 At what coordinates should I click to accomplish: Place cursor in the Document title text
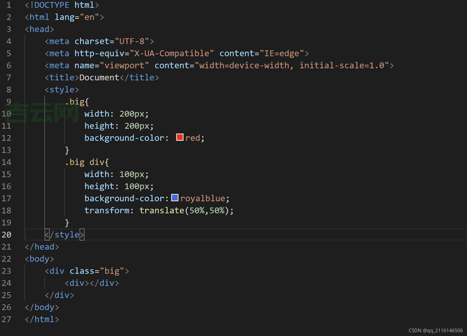click(98, 77)
